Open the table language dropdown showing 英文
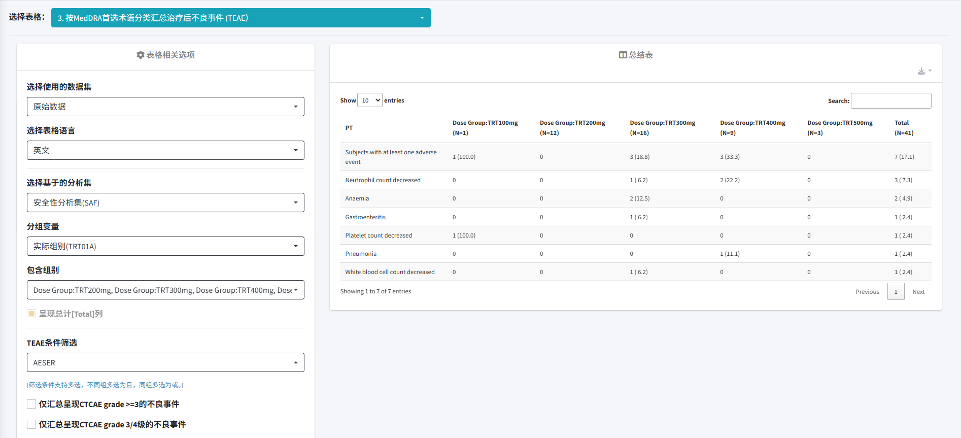This screenshot has width=961, height=438. tap(165, 150)
